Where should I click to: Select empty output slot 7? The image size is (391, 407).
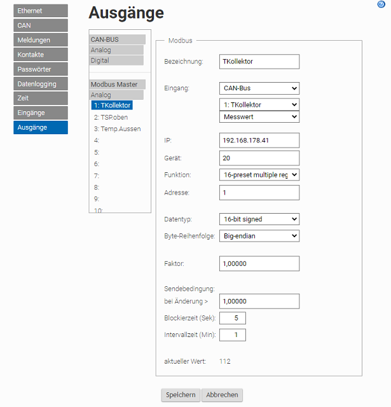[x=97, y=176]
